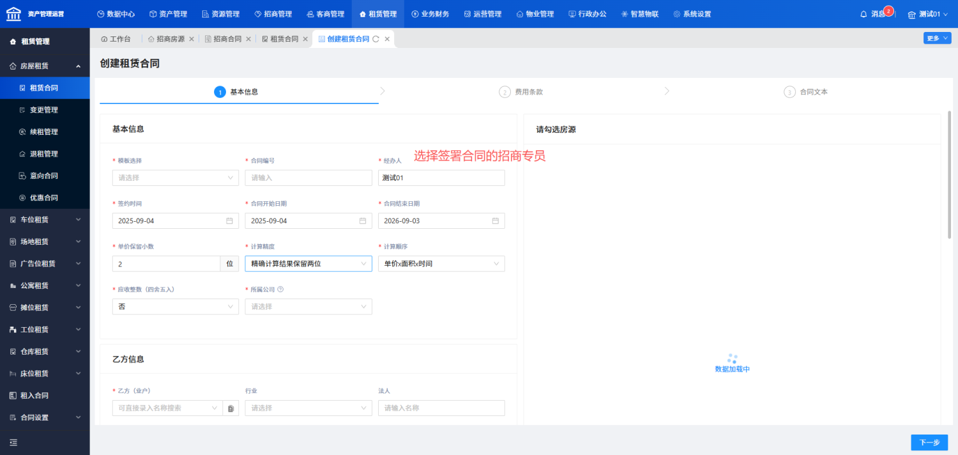Click the clipboard icon next to 乙方 field
958x455 pixels.
pos(231,408)
